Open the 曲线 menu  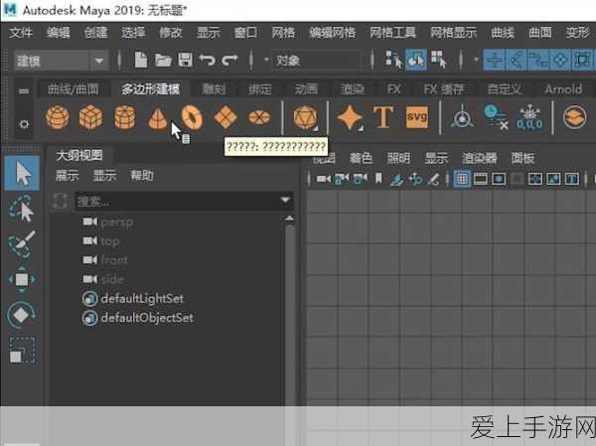503,33
